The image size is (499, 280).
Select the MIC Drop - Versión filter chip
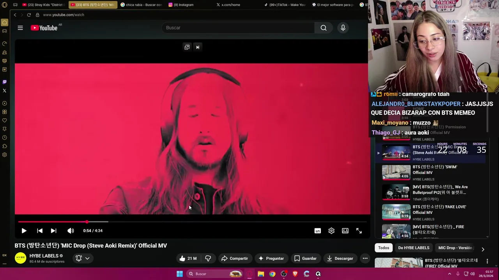click(455, 248)
